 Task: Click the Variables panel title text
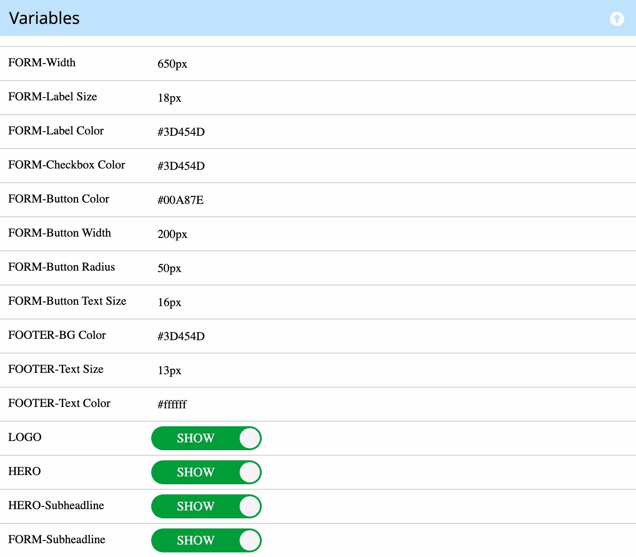point(44,18)
